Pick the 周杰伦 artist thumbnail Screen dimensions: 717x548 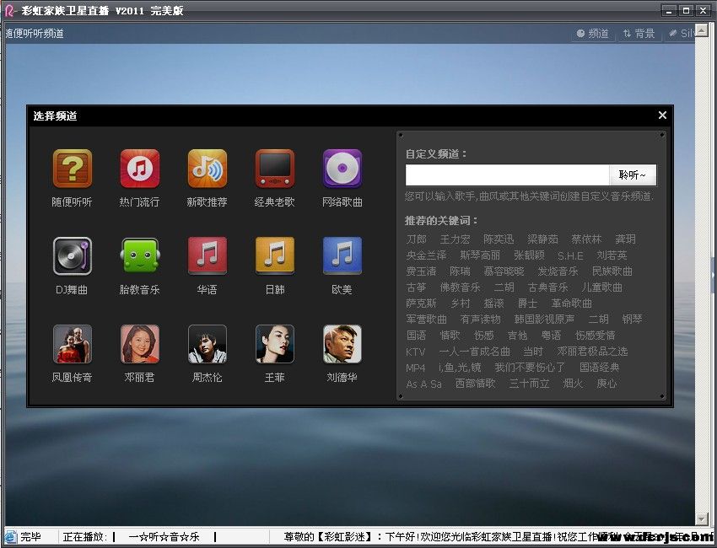pyautogui.click(x=207, y=344)
